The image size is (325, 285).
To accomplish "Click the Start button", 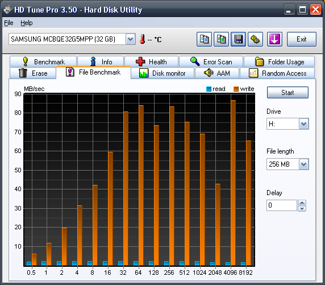I will coord(287,93).
